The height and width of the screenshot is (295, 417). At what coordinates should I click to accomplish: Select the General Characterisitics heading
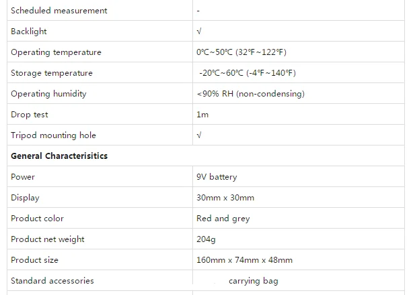point(59,156)
